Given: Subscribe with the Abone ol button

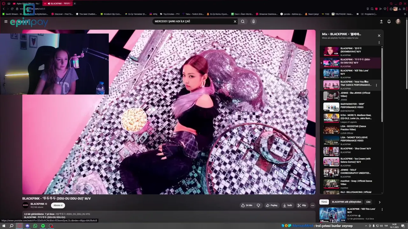Looking at the screenshot, I should (58, 205).
